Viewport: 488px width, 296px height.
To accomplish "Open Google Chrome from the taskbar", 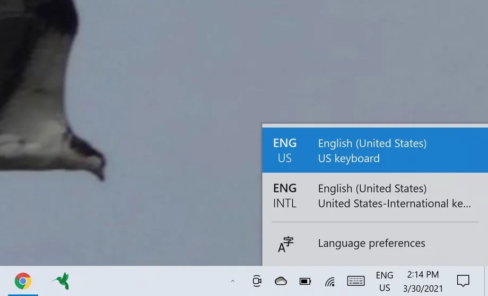I will coord(23,281).
